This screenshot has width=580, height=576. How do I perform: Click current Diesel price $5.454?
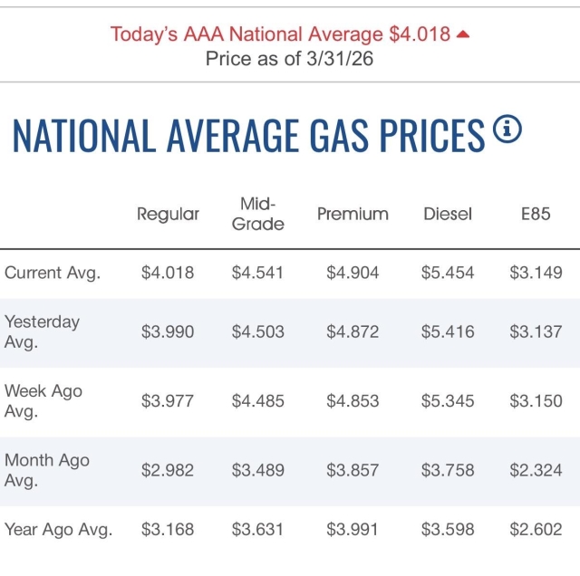click(x=448, y=273)
